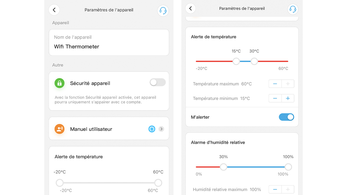
Task: Click the 100% humidity slider handle
Action: click(x=288, y=167)
